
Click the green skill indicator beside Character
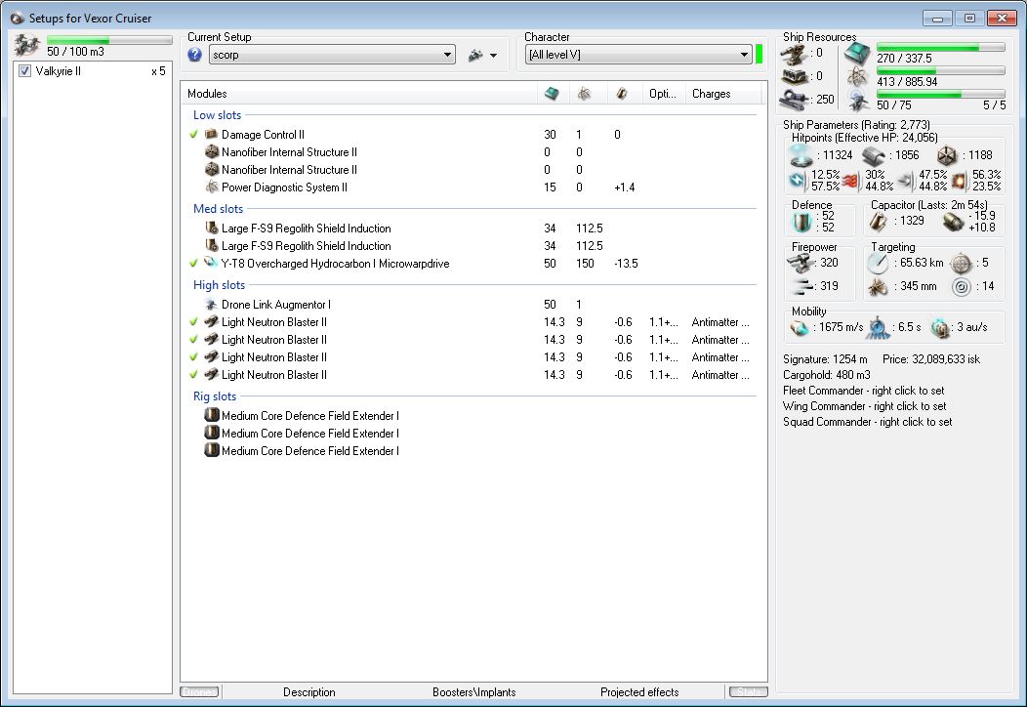pos(760,55)
